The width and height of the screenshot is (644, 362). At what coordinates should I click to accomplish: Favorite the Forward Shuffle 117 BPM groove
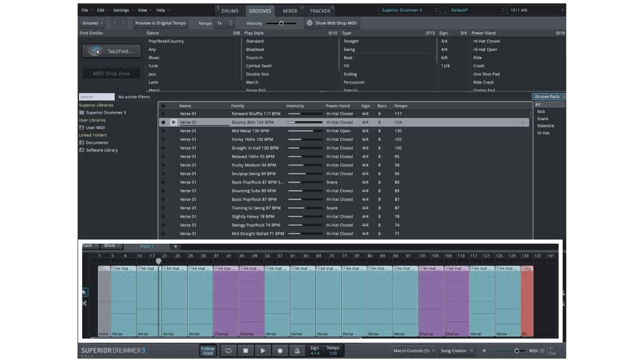coord(163,114)
